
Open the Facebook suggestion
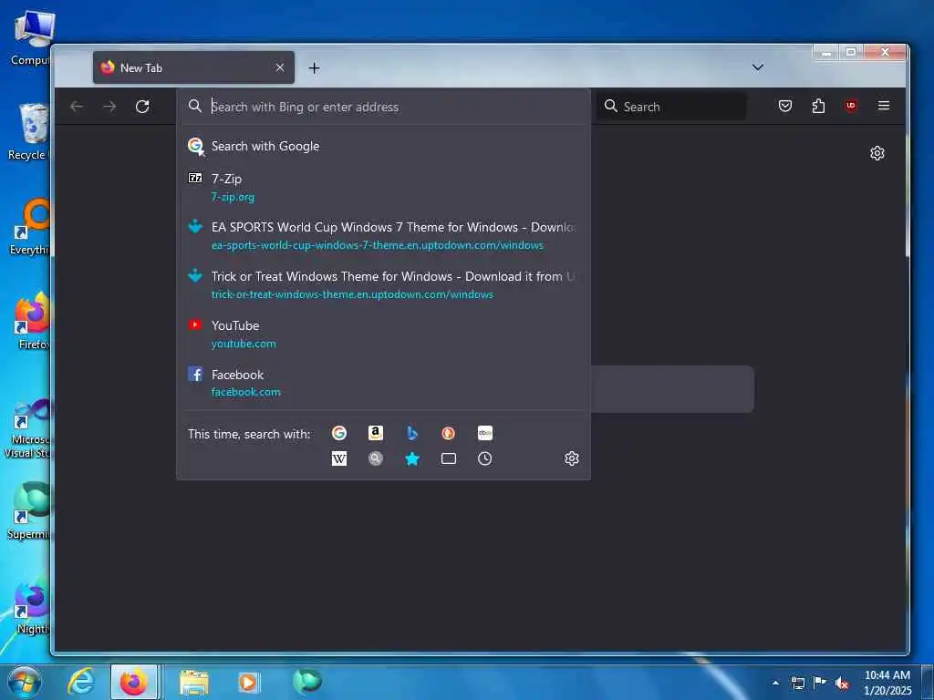384,383
